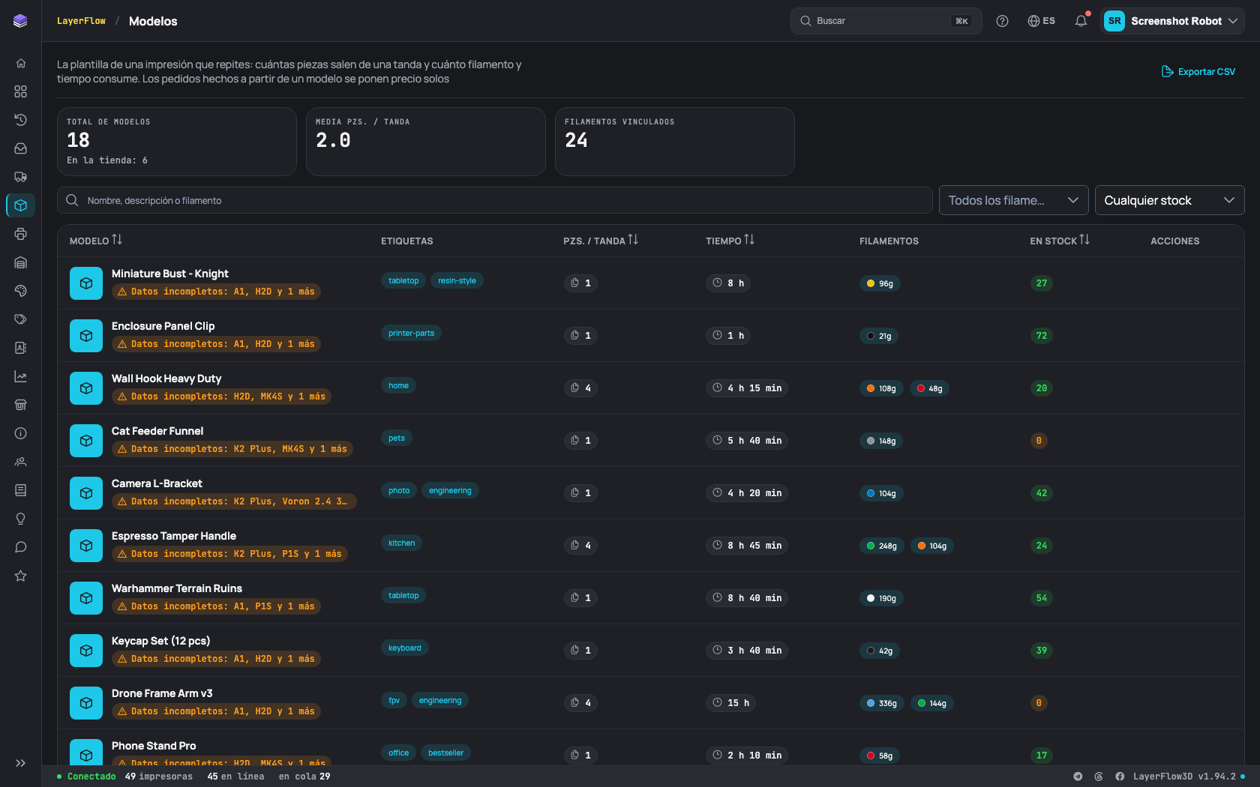
Task: Open the contacts book icon in sidebar
Action: 20,348
